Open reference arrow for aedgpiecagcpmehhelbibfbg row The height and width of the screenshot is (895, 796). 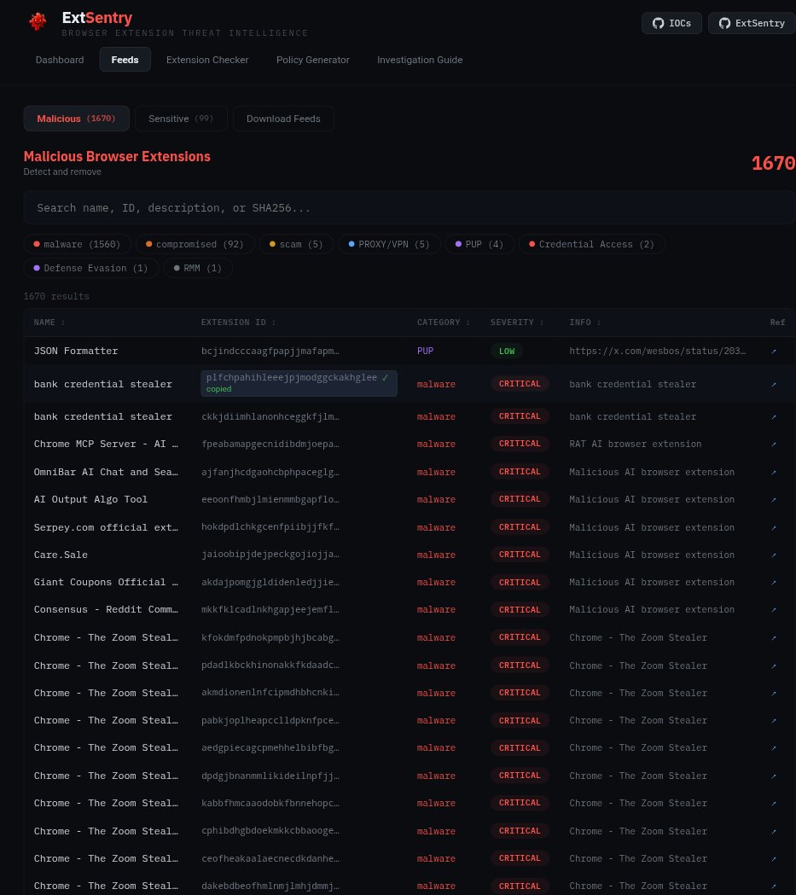click(x=774, y=747)
